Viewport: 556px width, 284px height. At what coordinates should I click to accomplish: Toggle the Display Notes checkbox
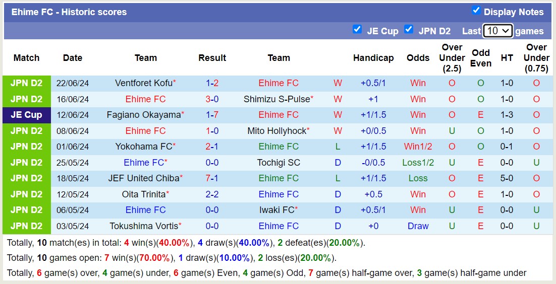point(476,11)
